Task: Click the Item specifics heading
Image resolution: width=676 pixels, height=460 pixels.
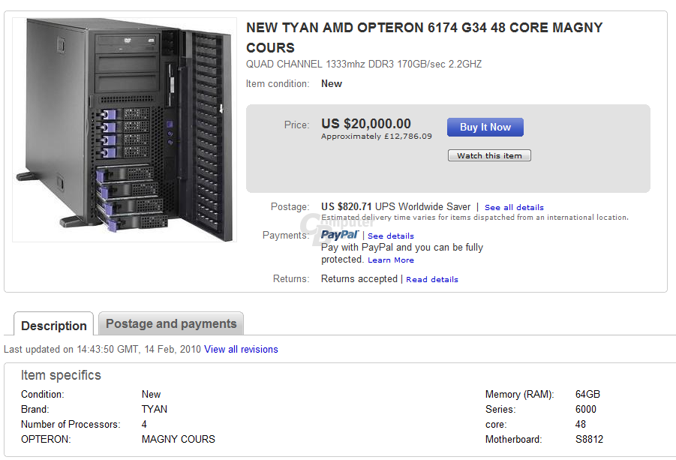Action: 61,375
